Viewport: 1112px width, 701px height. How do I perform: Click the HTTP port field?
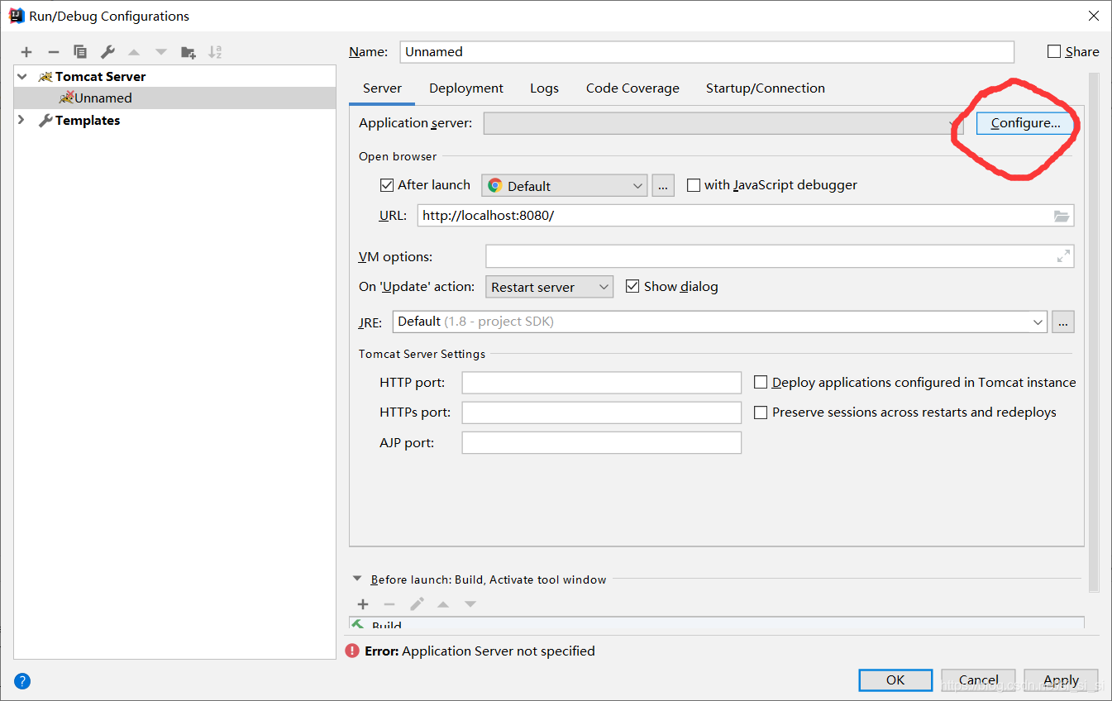click(x=601, y=383)
